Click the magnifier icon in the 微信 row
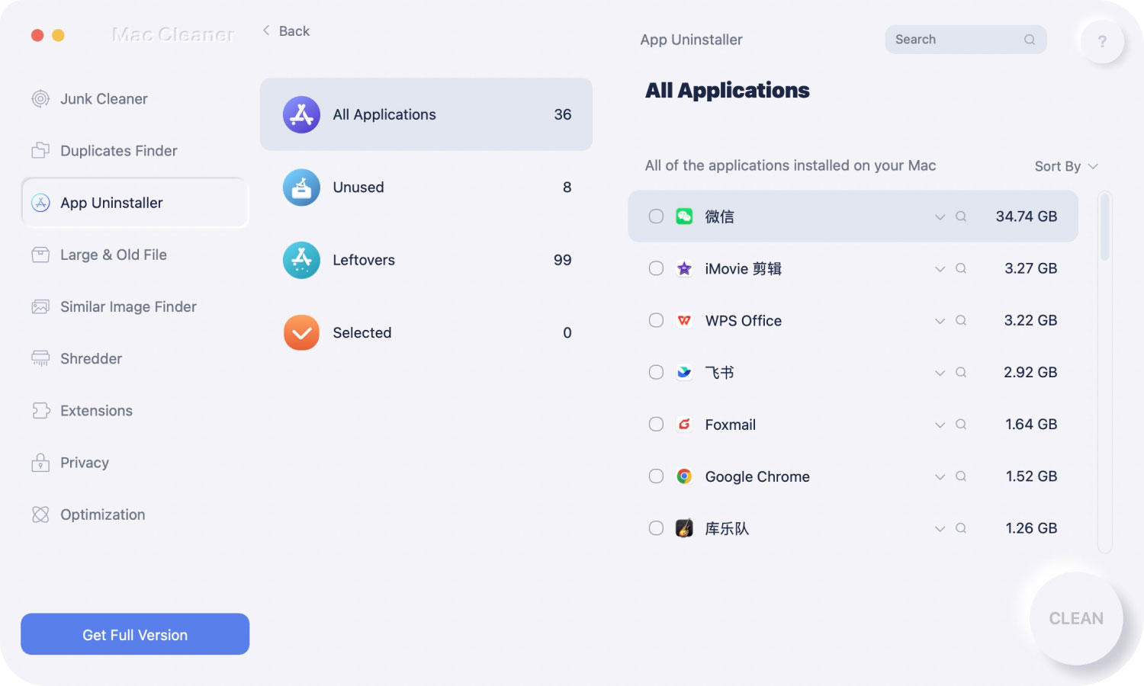This screenshot has height=686, width=1144. (x=961, y=216)
